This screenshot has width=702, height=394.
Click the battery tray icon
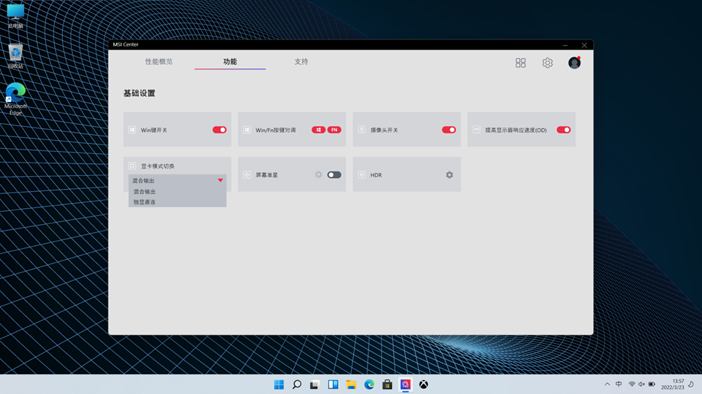[652, 385]
